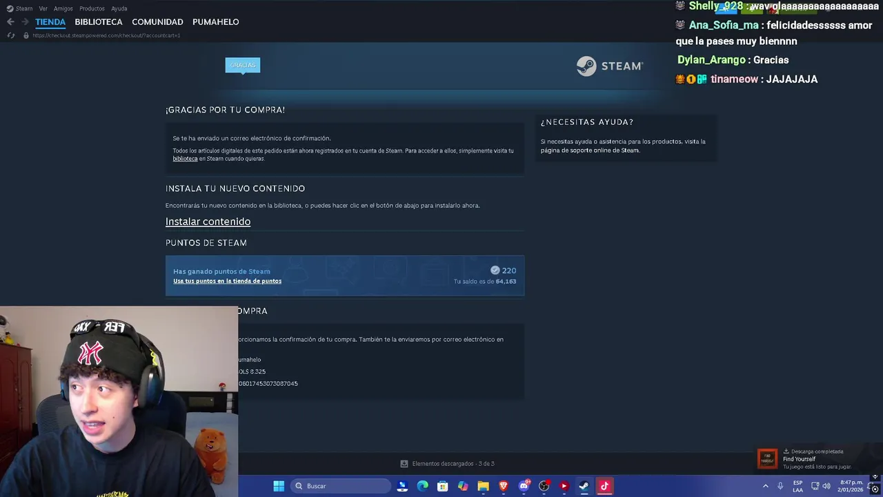Click the GRACIAS step indicator
Screen dimensions: 883x497
tap(243, 65)
